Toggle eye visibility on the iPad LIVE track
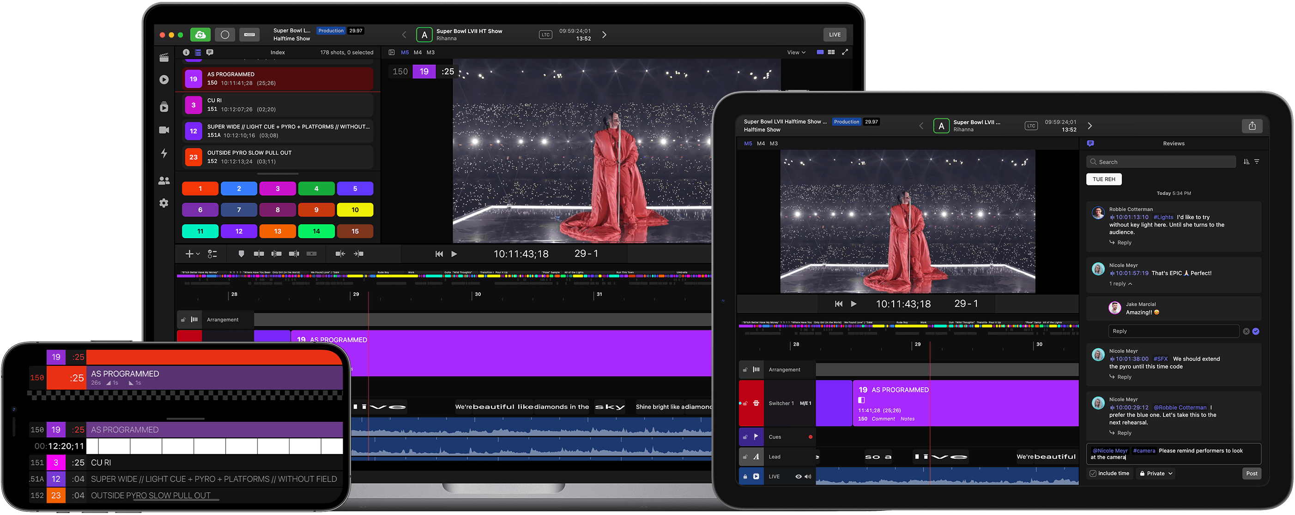Image resolution: width=1295 pixels, height=515 pixels. (799, 476)
